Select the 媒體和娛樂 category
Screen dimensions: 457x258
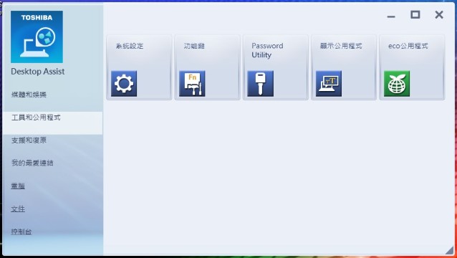point(29,95)
